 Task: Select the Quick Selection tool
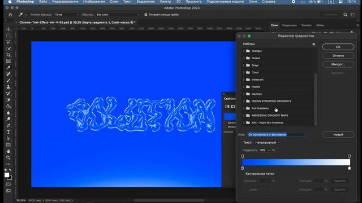click(8, 48)
